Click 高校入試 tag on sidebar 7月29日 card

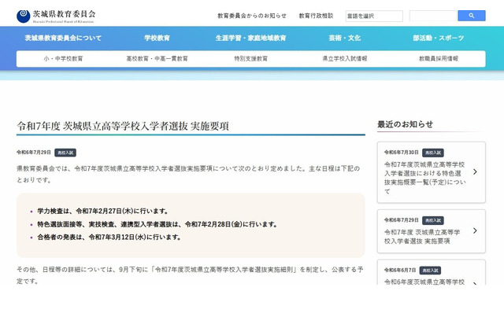point(433,220)
